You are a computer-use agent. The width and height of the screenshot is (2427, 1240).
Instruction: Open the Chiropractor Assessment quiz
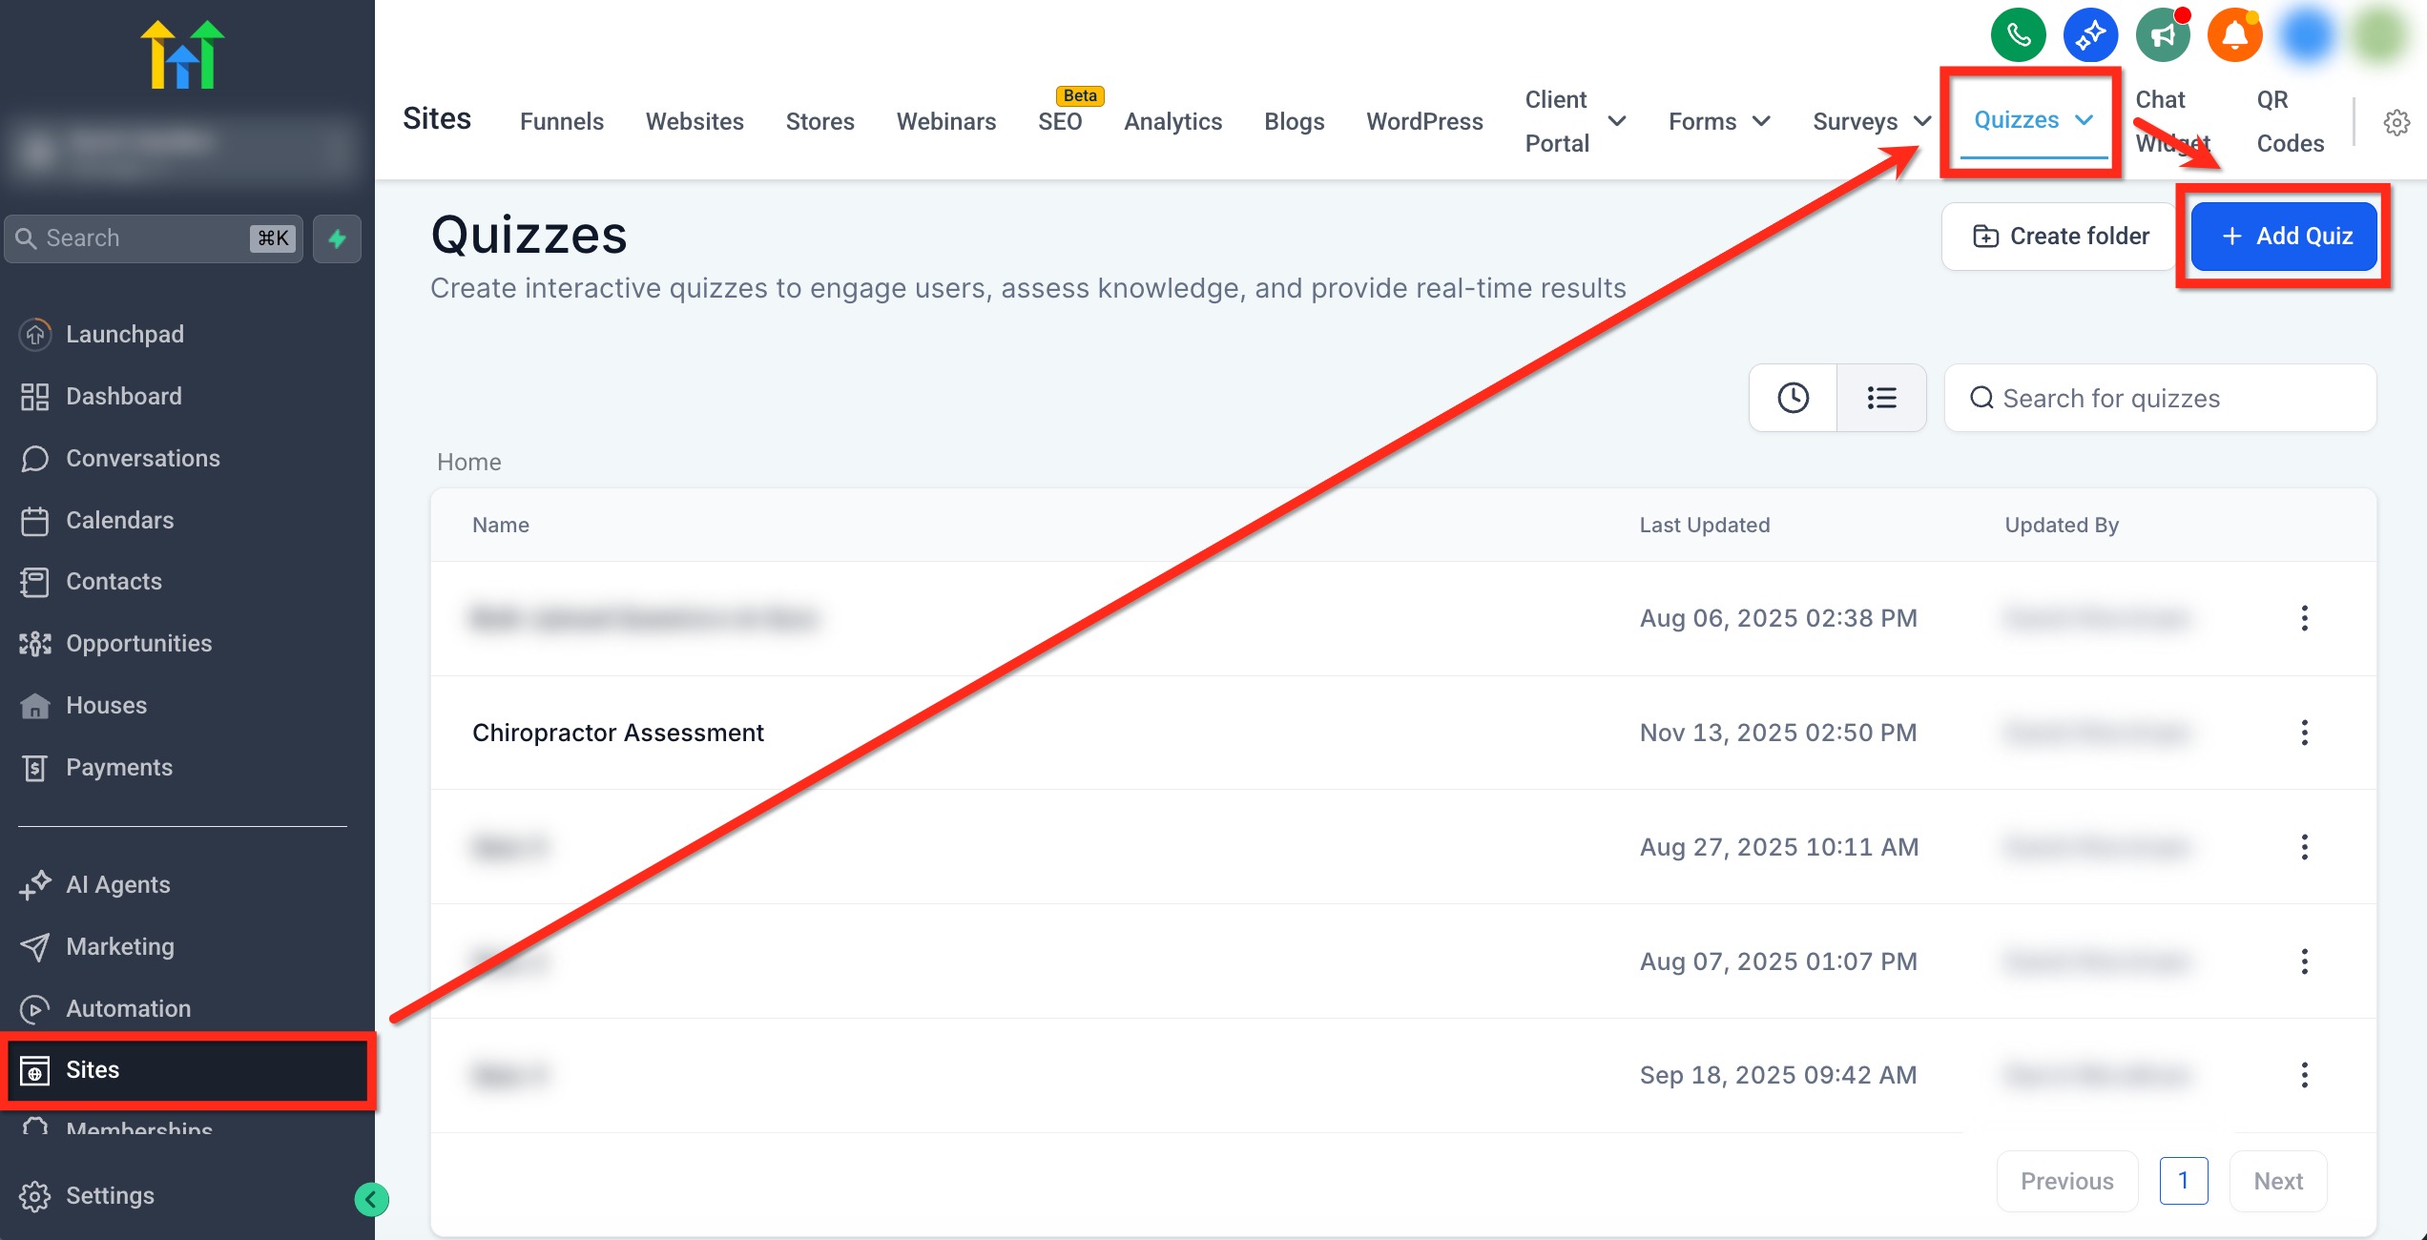tap(617, 733)
